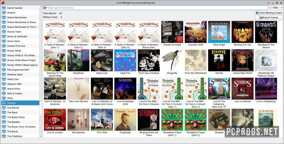This screenshot has width=284, height=144.
Task: Select Stephen Stills artist
Action: pos(20,84)
